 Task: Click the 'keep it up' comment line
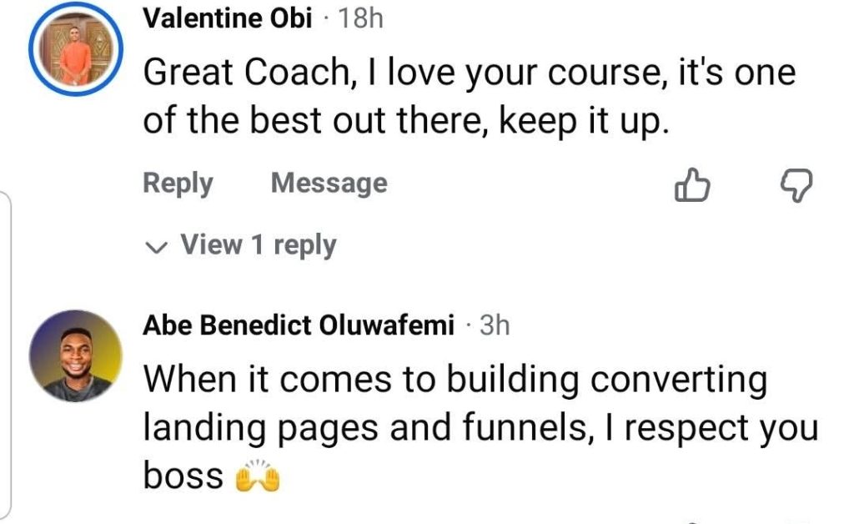click(x=406, y=120)
